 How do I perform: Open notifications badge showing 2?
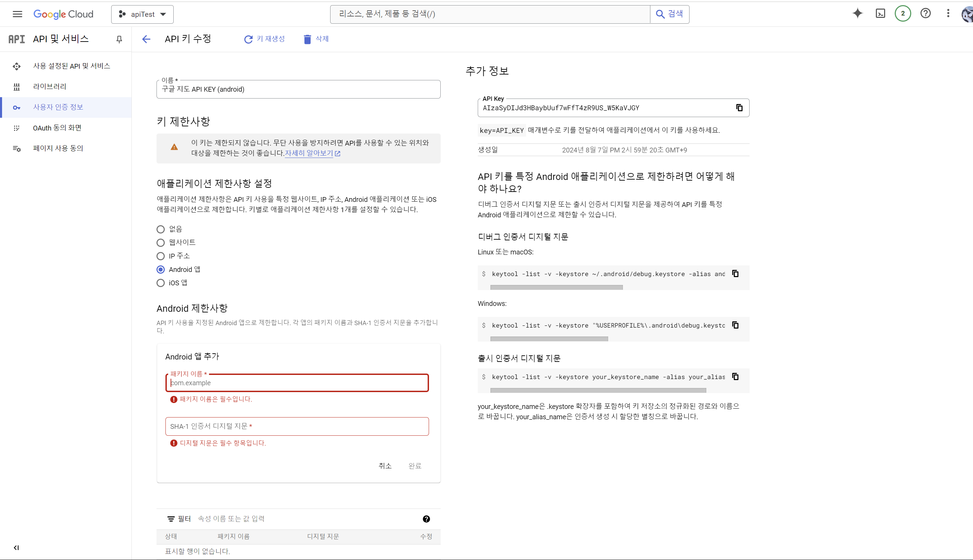tap(903, 13)
